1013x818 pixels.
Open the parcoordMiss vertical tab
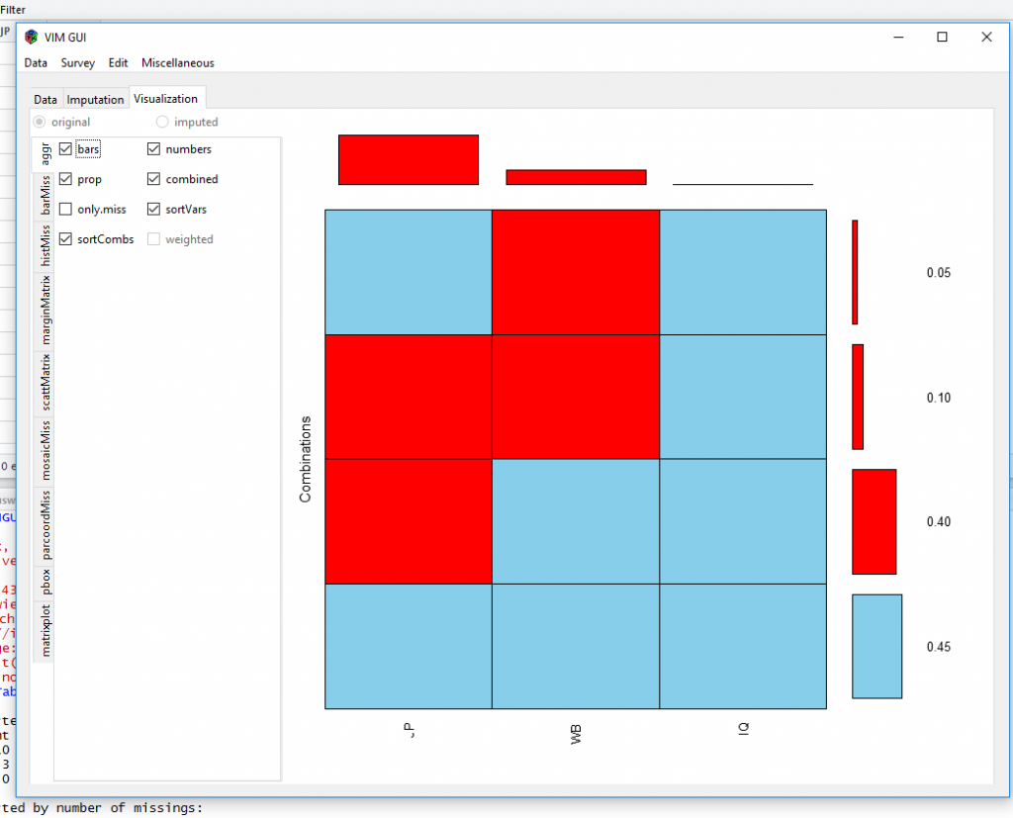pyautogui.click(x=45, y=525)
